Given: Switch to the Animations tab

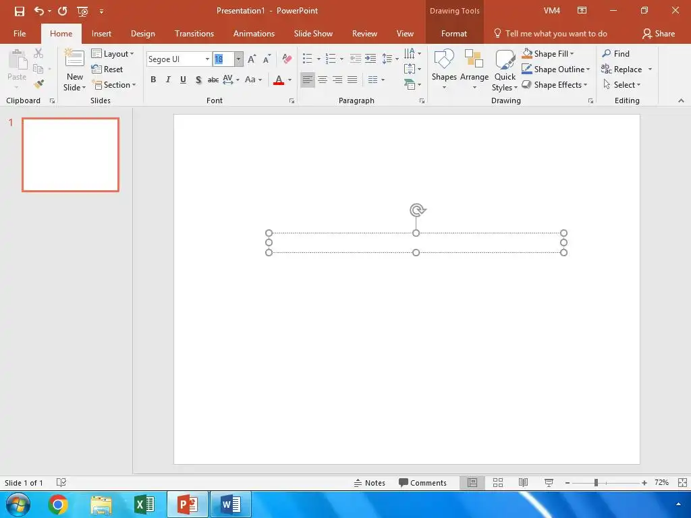Looking at the screenshot, I should pyautogui.click(x=254, y=34).
